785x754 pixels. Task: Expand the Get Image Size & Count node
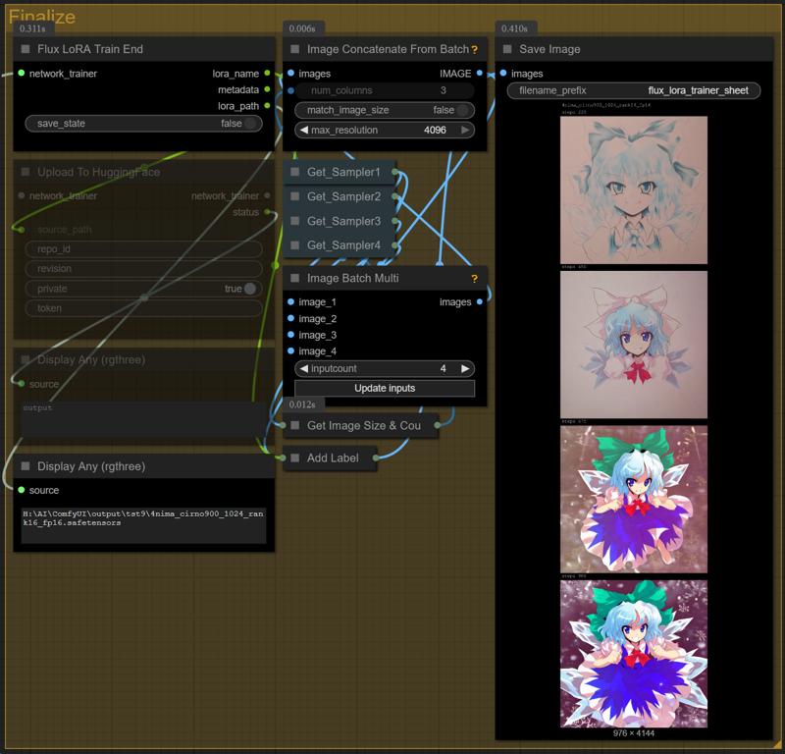pos(295,425)
